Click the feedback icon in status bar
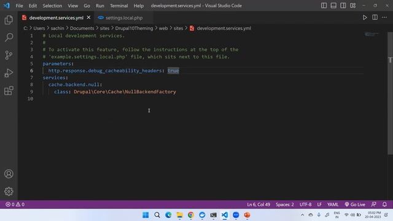This screenshot has width=393, height=221. 374,204
